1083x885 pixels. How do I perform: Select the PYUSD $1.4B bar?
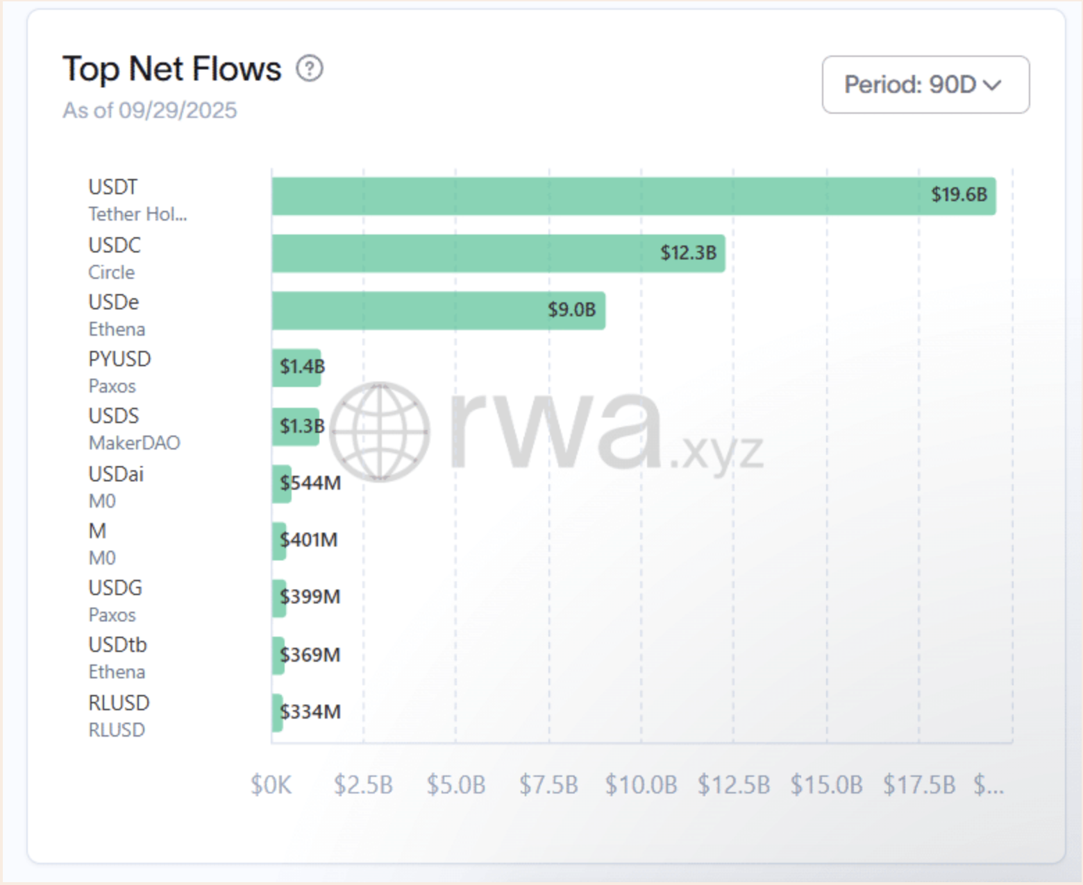point(296,368)
